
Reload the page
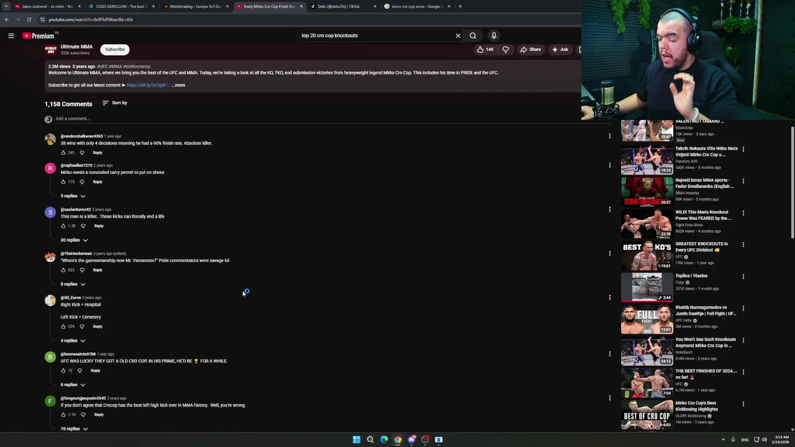pyautogui.click(x=29, y=19)
